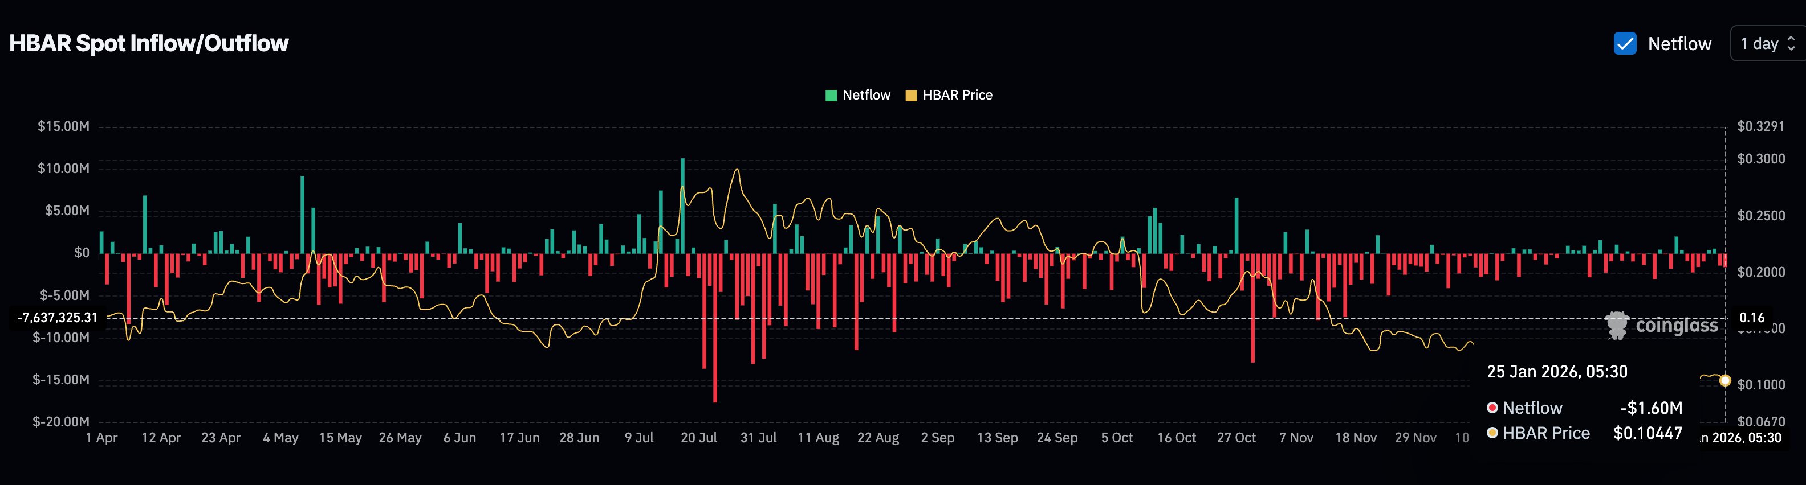Screen dimensions: 1806x485
Task: Hide HBAR Price series via legend label
Action: [x=957, y=95]
